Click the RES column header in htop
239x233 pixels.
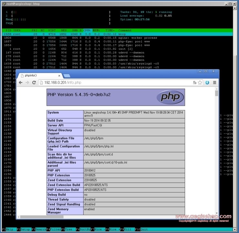[64, 30]
